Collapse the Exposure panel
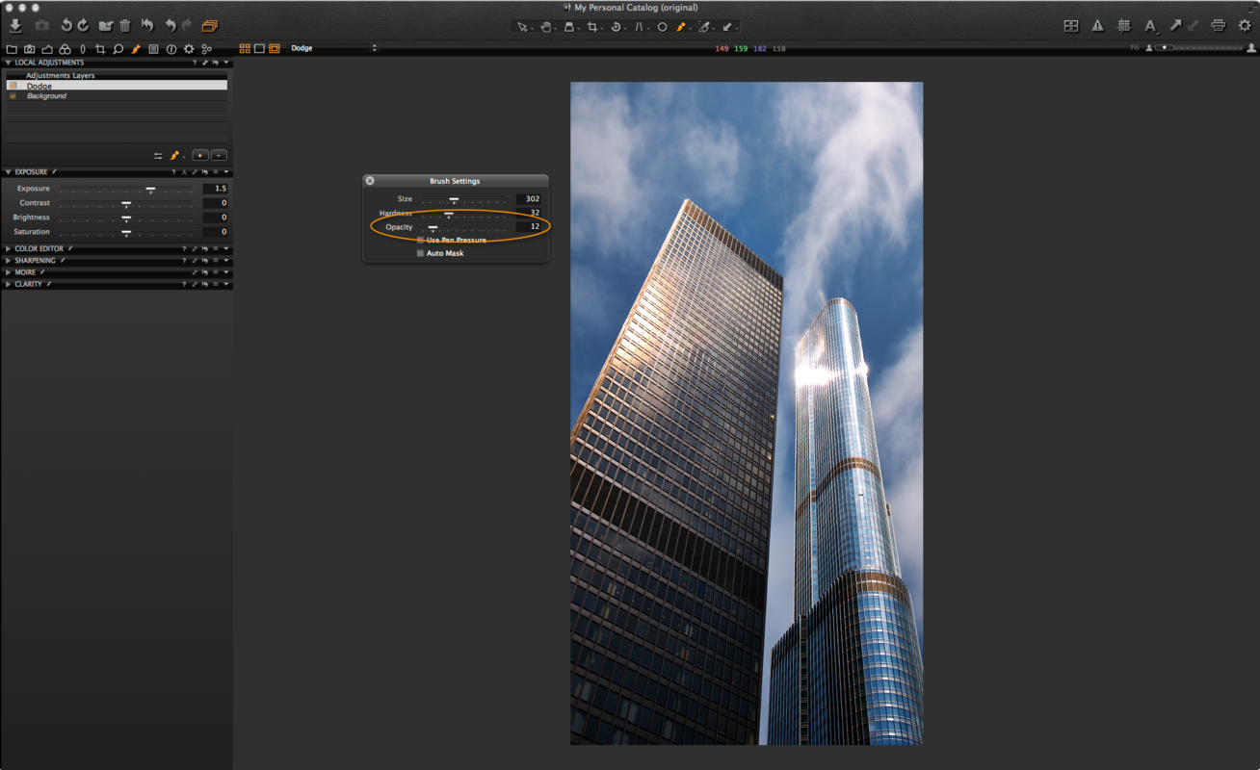Screen dimensions: 1260x770 pos(8,171)
